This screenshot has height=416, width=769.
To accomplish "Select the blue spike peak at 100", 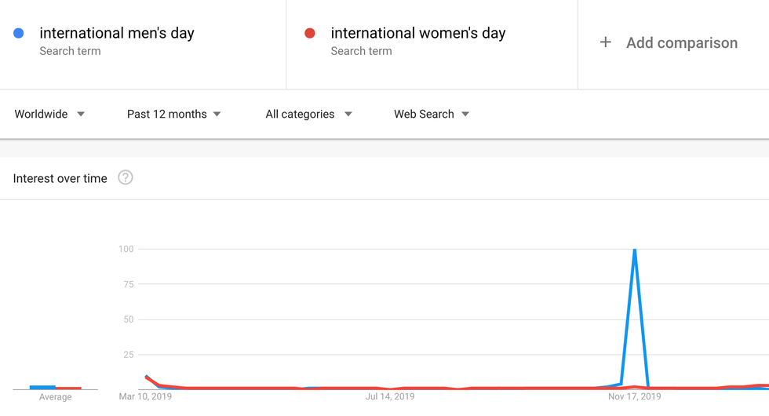I will point(634,250).
